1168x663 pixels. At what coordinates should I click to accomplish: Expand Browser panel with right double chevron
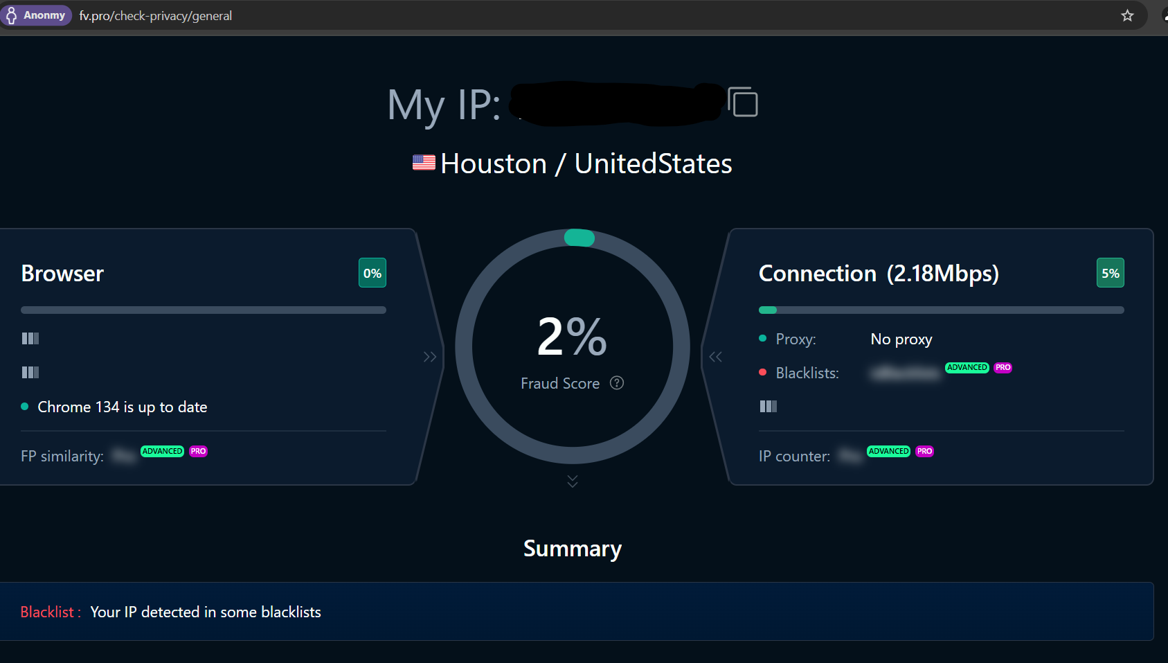pos(430,357)
